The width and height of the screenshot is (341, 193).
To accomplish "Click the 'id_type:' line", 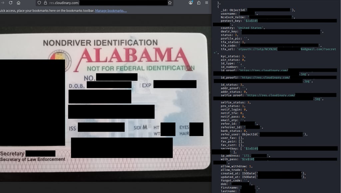I will [x=231, y=63].
